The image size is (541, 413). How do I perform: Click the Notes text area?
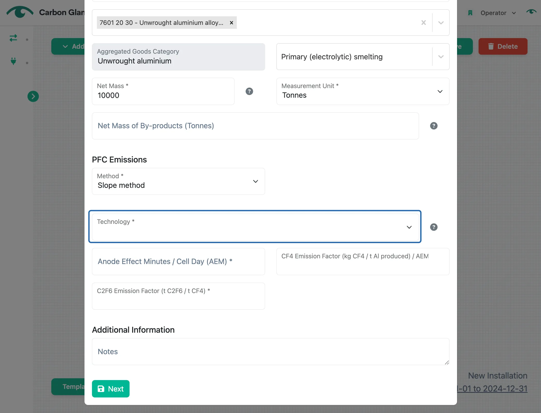[x=270, y=352]
